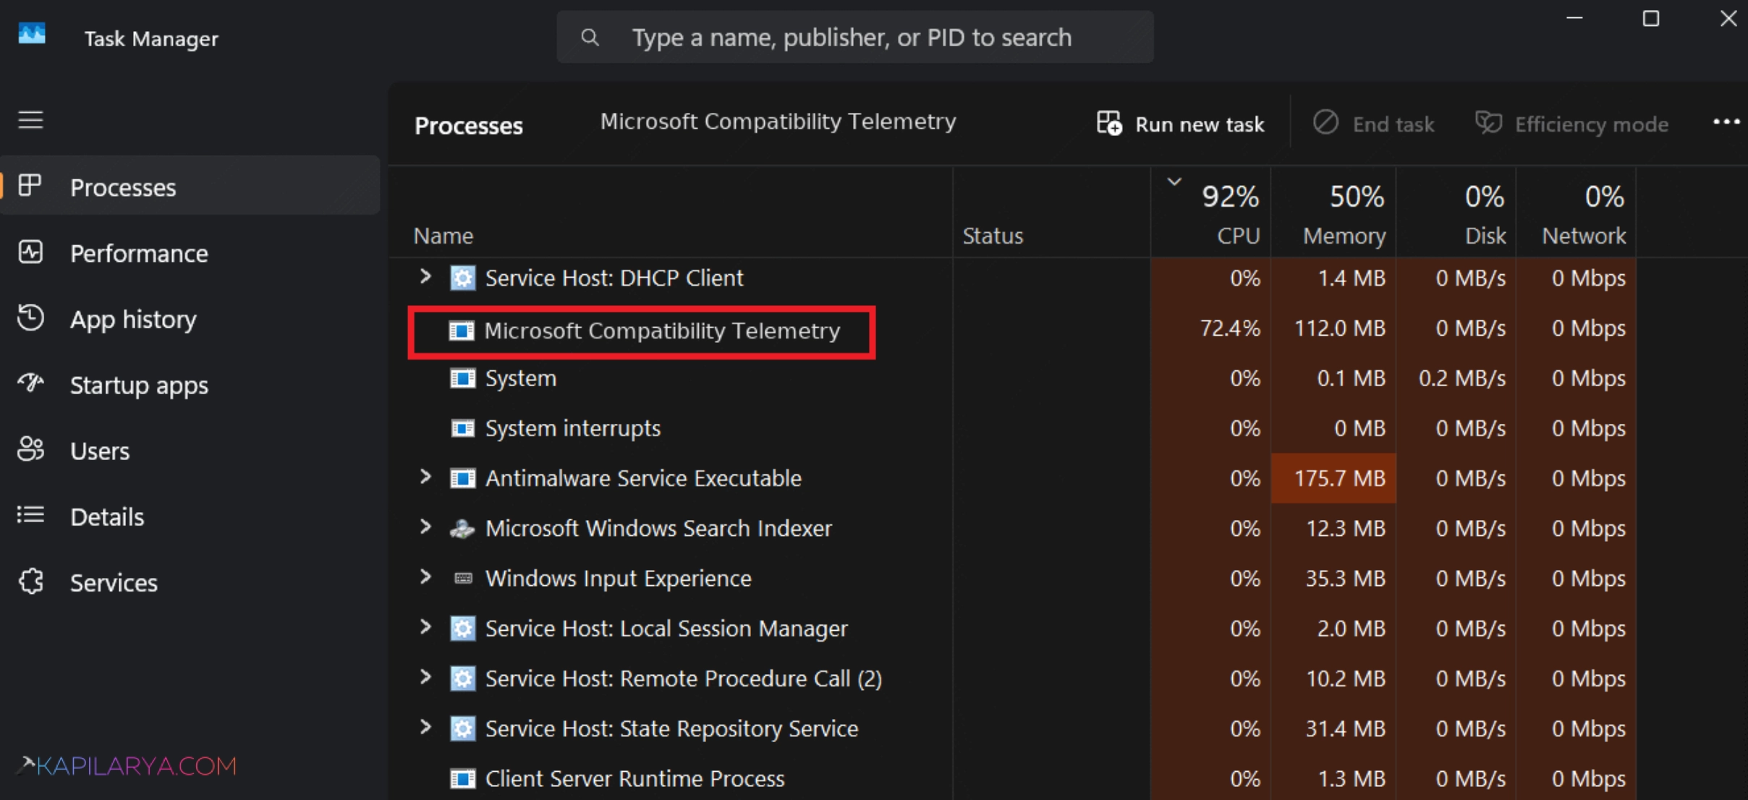This screenshot has height=800, width=1748.
Task: Click the Service Host: DHCP Client gear icon
Action: click(463, 278)
